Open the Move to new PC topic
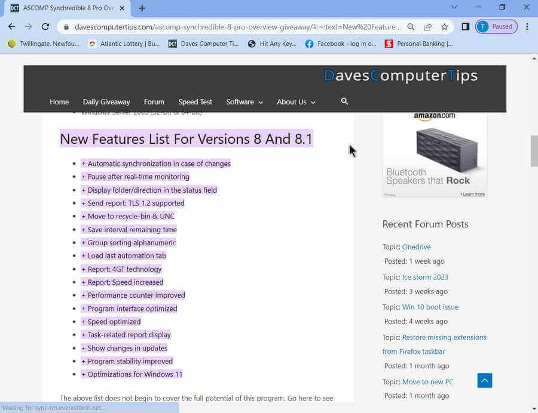The width and height of the screenshot is (538, 413). tap(427, 382)
